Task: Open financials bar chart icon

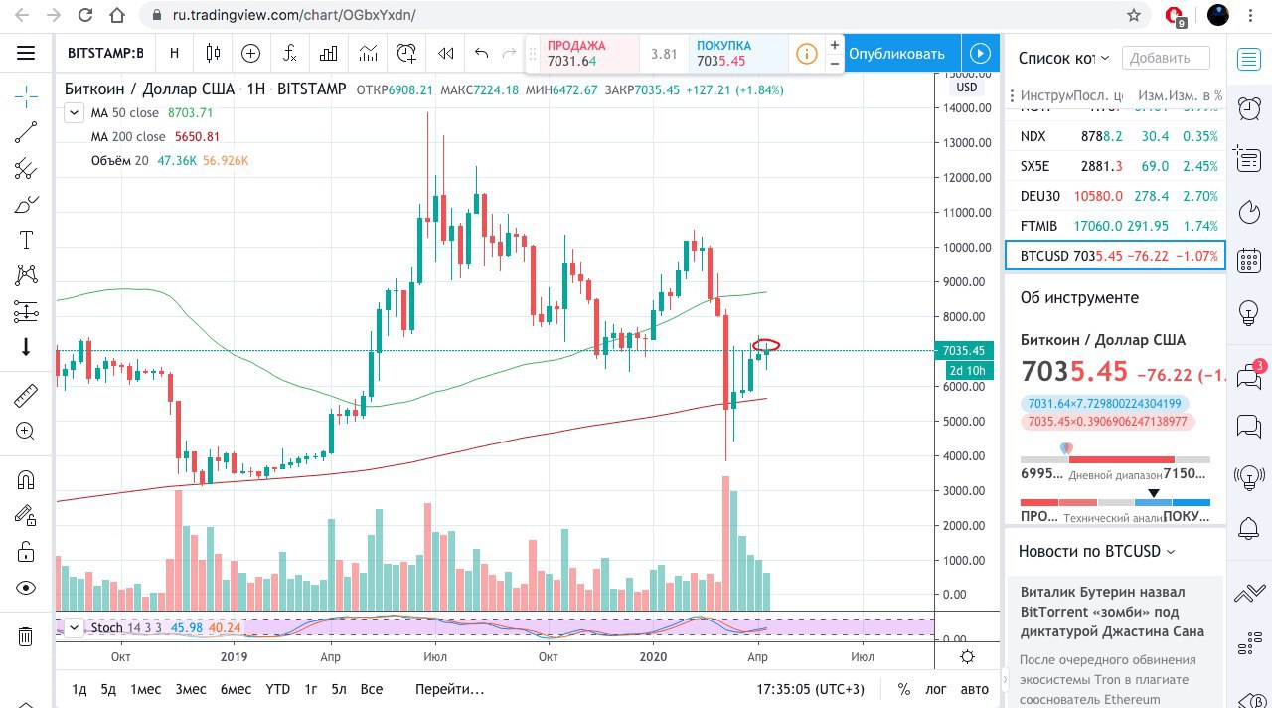Action: point(329,53)
